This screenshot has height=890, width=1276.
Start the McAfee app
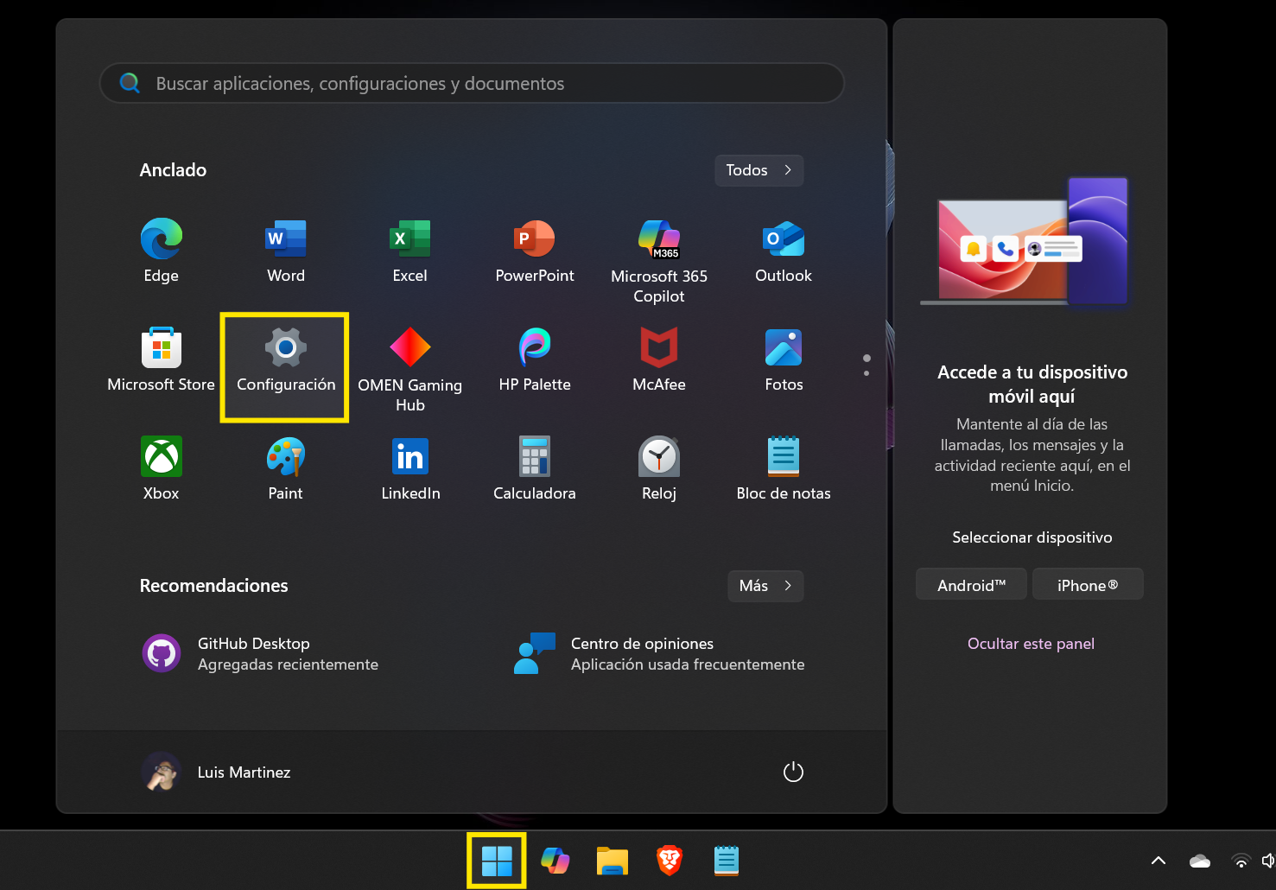[x=658, y=359]
